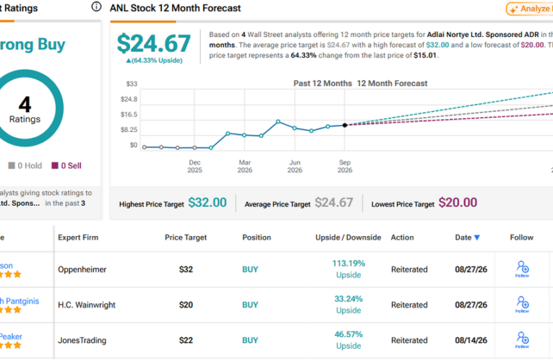Image resolution: width=553 pixels, height=361 pixels.
Task: Click the 4 Ratings donut chart
Action: tap(25, 108)
